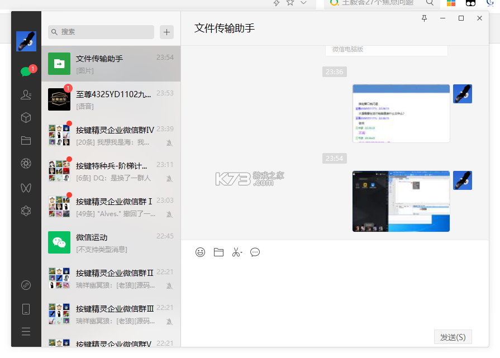
Task: Click the lightning bolt icon in the browser bar
Action: 277,3
